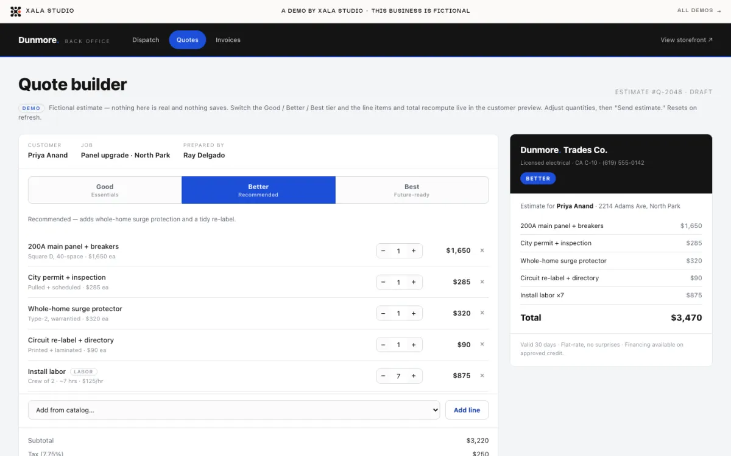
Task: Click 'Dunmore Trades Co.' preview heading
Action: click(564, 150)
